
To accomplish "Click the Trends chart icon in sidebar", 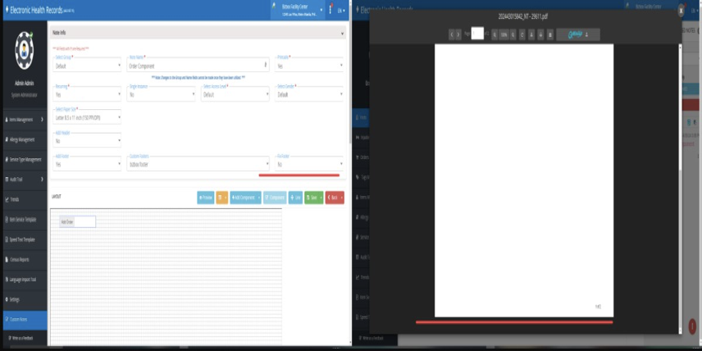I will tap(7, 199).
